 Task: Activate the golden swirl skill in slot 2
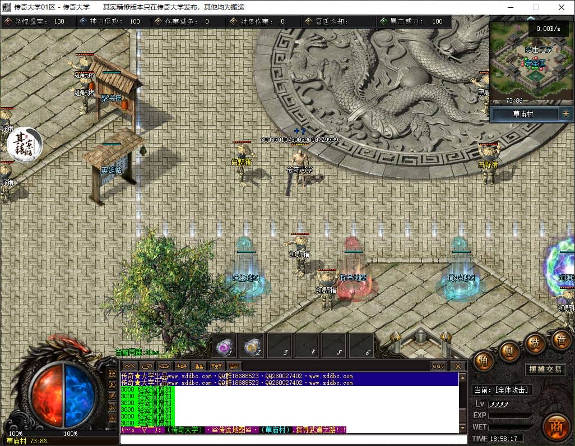click(x=252, y=346)
